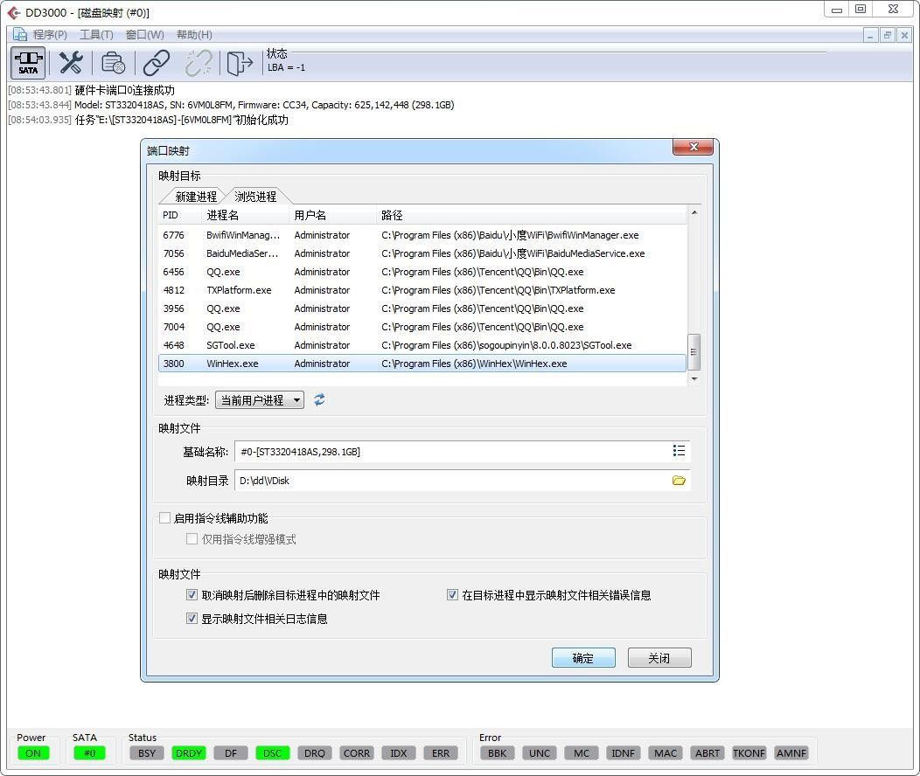The height and width of the screenshot is (776, 920).
Task: Toggle 仅用指令线增强模式 checkbox
Action: [x=192, y=538]
